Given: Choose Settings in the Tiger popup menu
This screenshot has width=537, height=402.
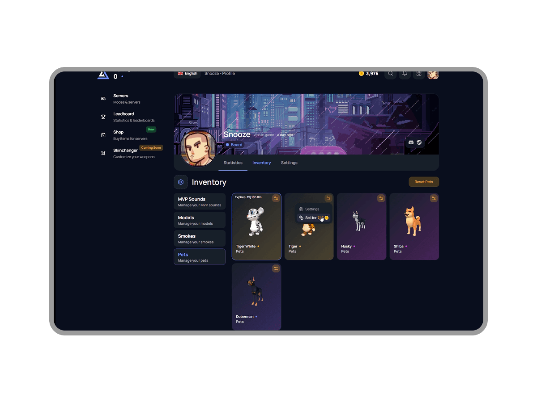Looking at the screenshot, I should click(x=312, y=209).
